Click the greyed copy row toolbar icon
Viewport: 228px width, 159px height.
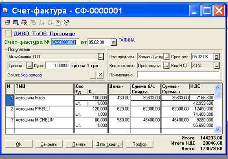33,22
